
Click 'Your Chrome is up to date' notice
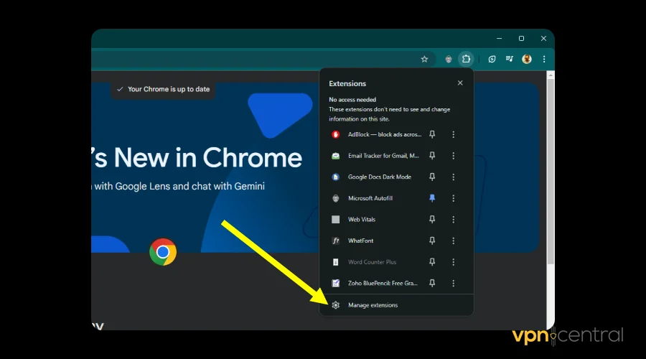(x=163, y=89)
